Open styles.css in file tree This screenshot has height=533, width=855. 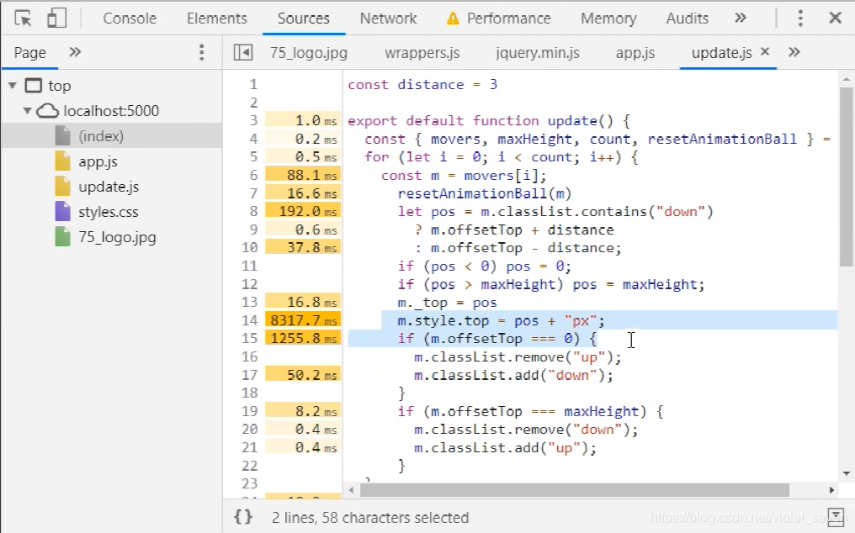[109, 212]
